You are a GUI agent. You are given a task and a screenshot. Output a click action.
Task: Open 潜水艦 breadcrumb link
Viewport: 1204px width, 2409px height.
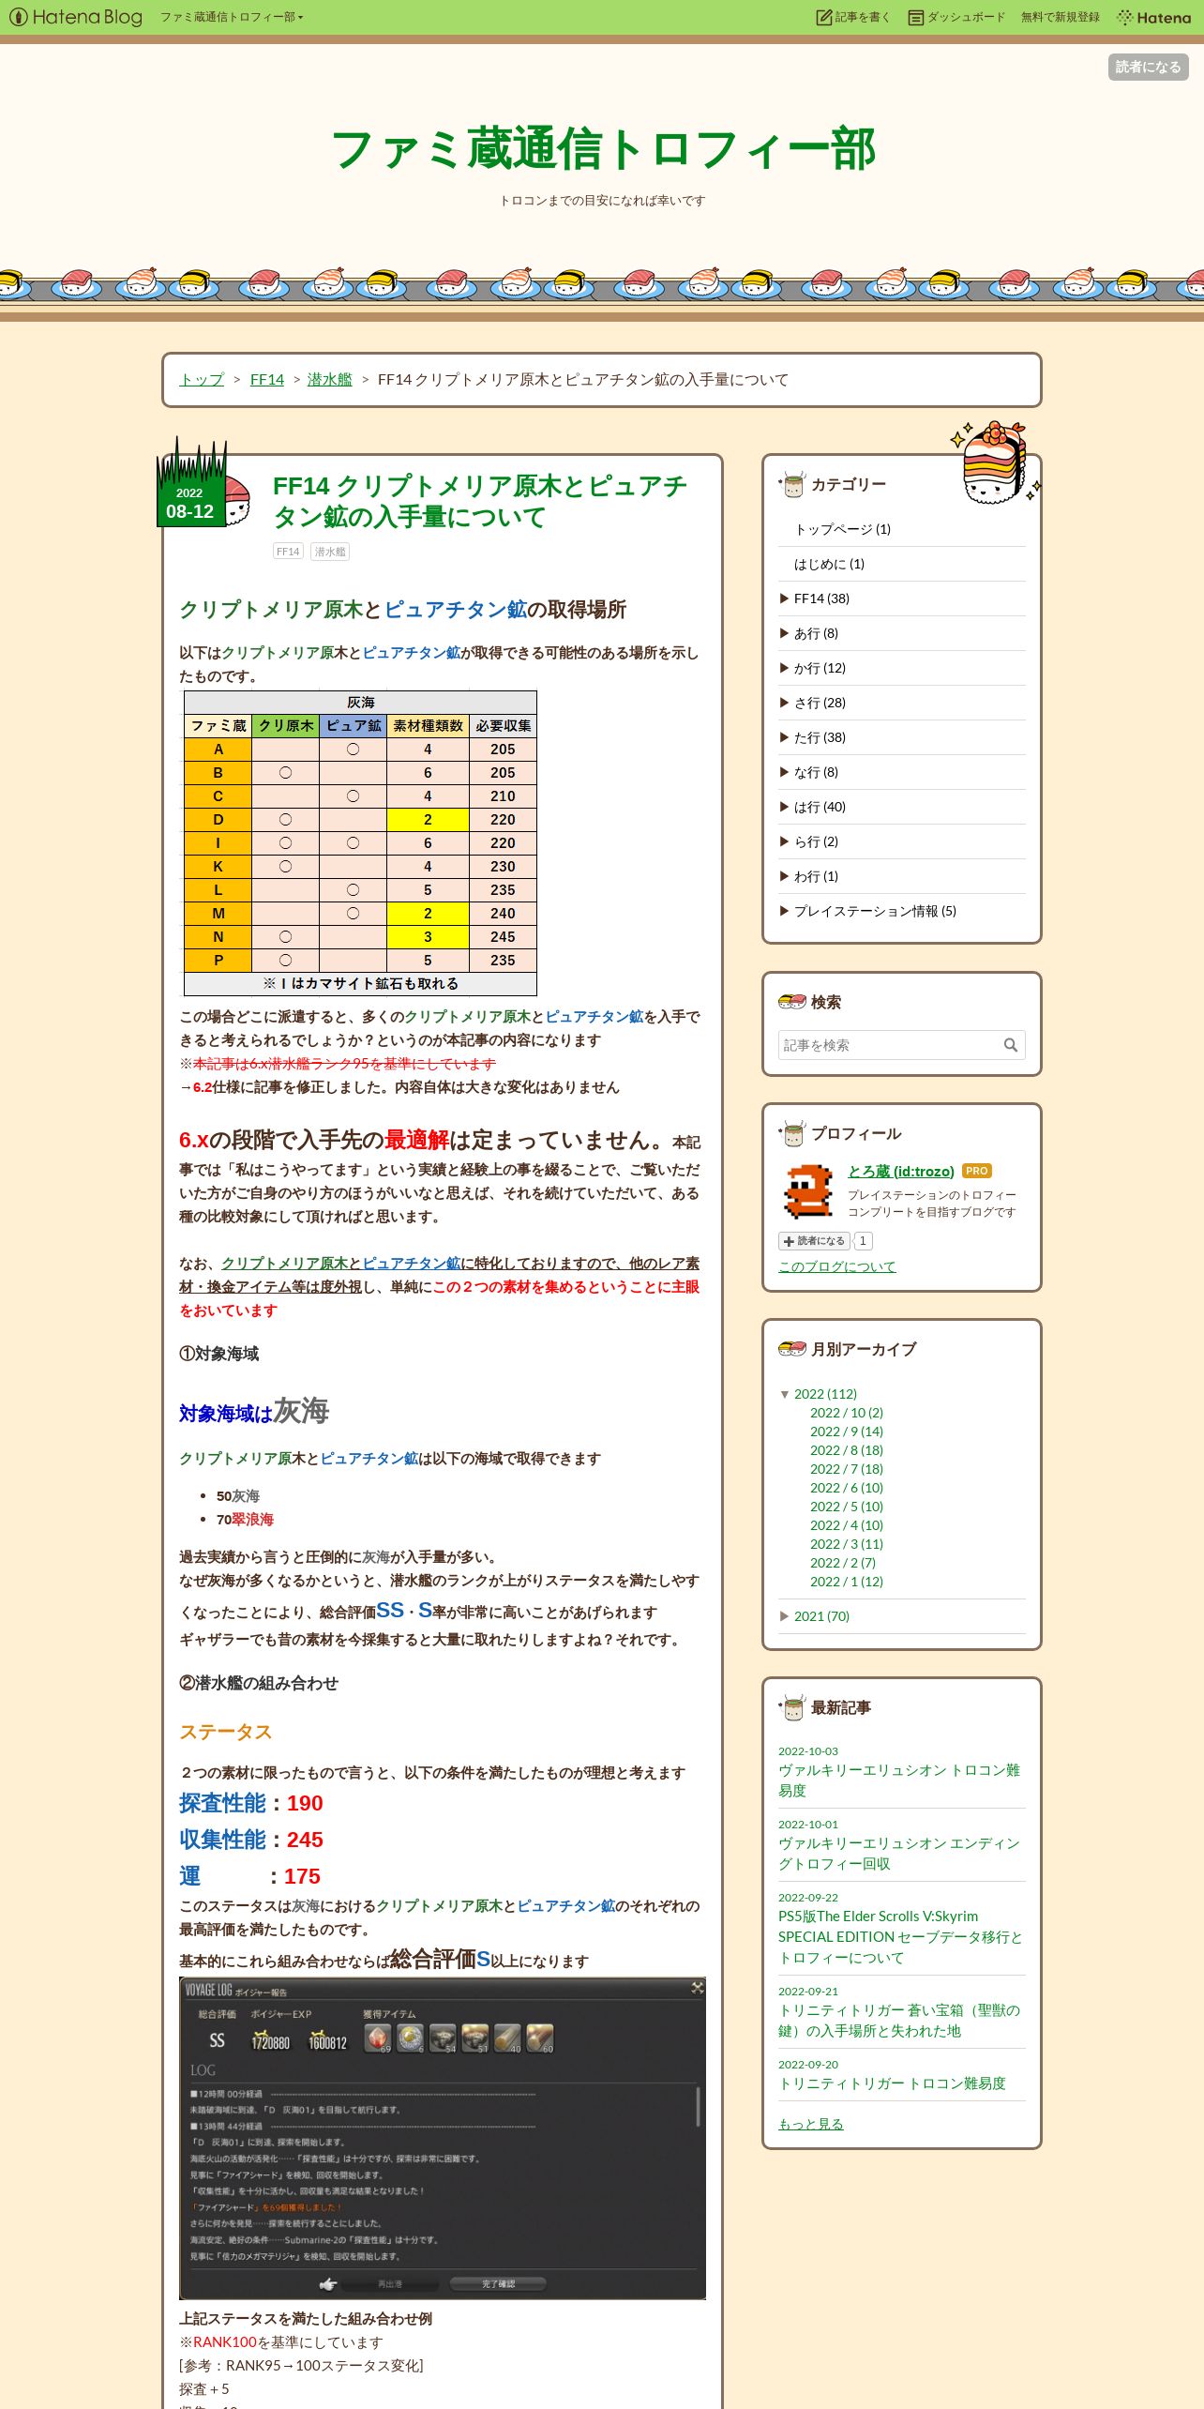click(x=329, y=379)
